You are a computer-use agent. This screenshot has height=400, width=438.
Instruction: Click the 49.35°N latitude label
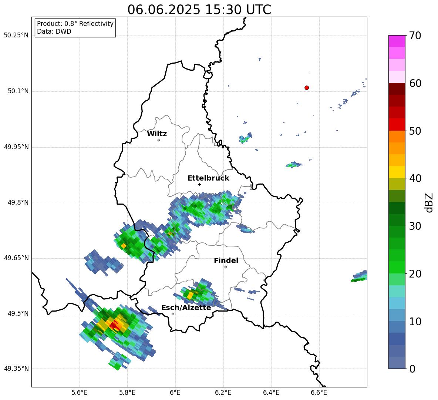pos(16,369)
